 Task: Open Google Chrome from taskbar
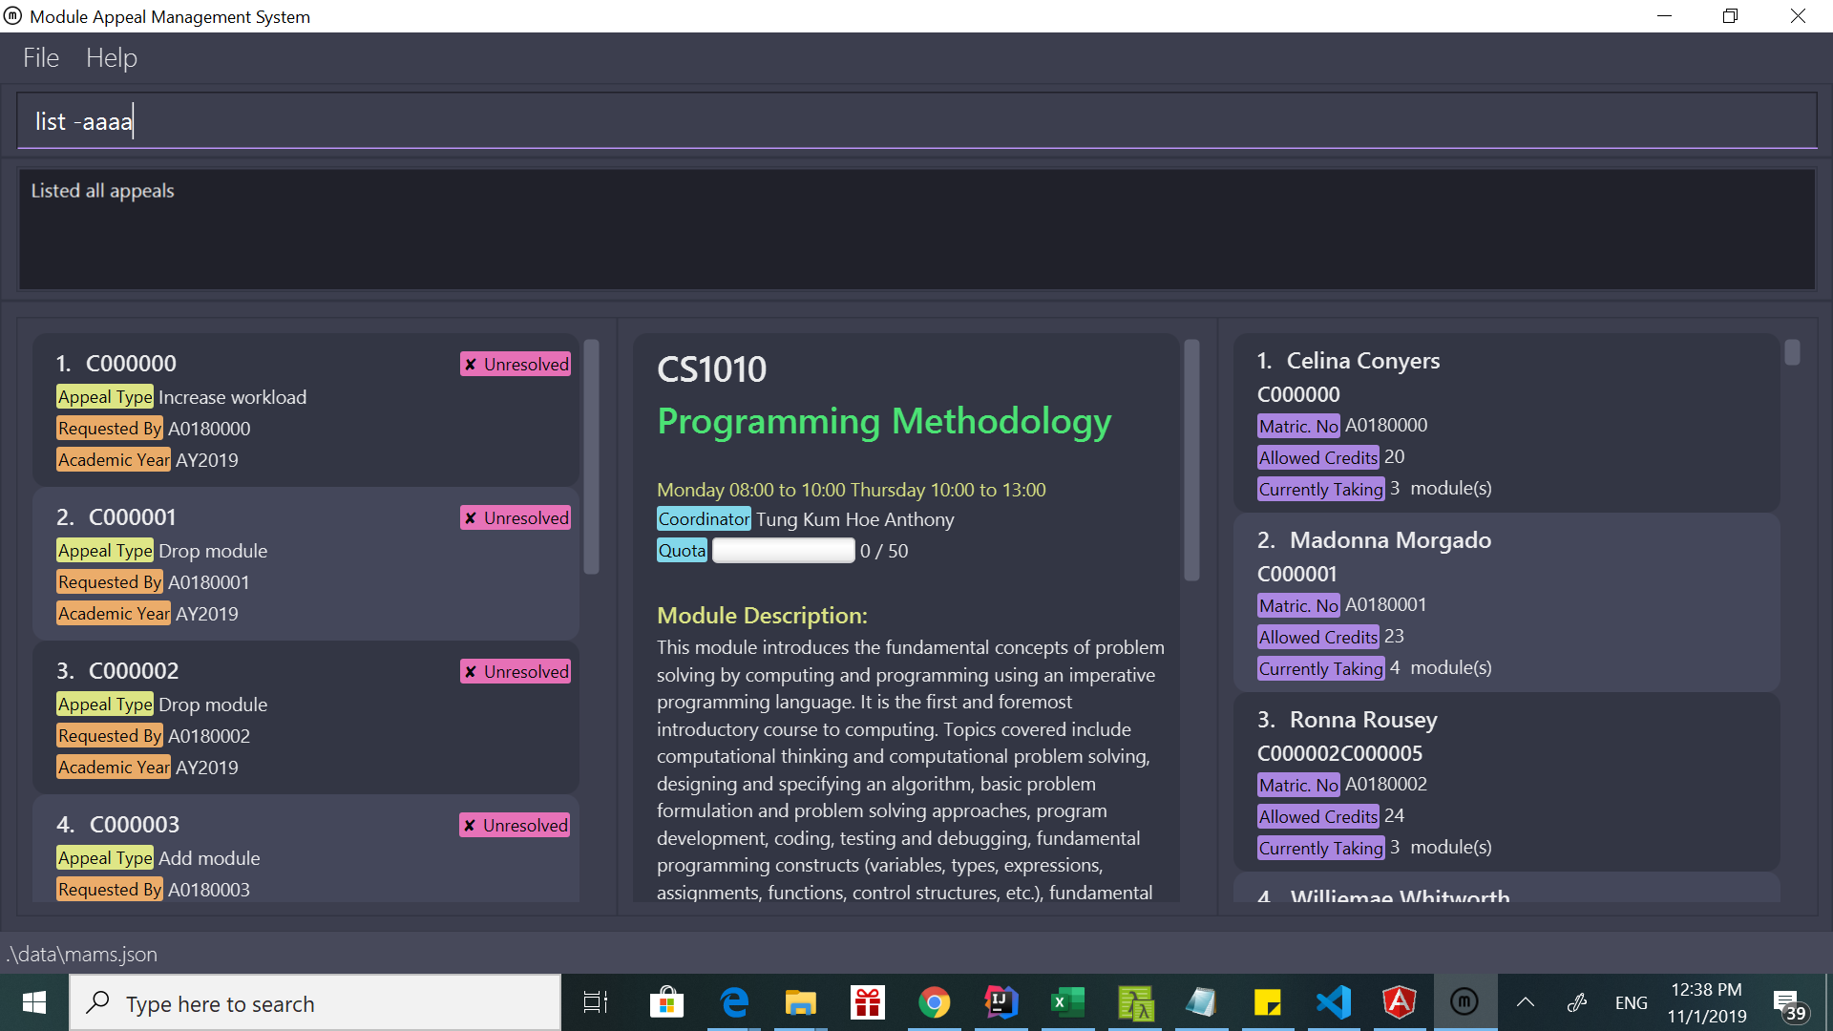(x=934, y=1002)
